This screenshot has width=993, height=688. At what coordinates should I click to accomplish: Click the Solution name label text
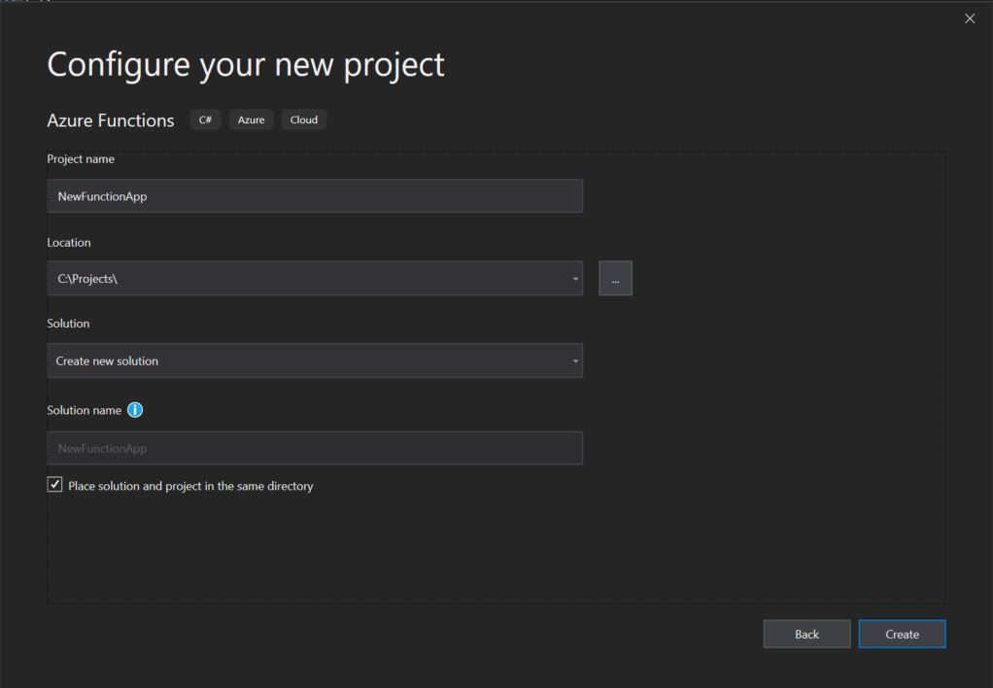pyautogui.click(x=85, y=410)
